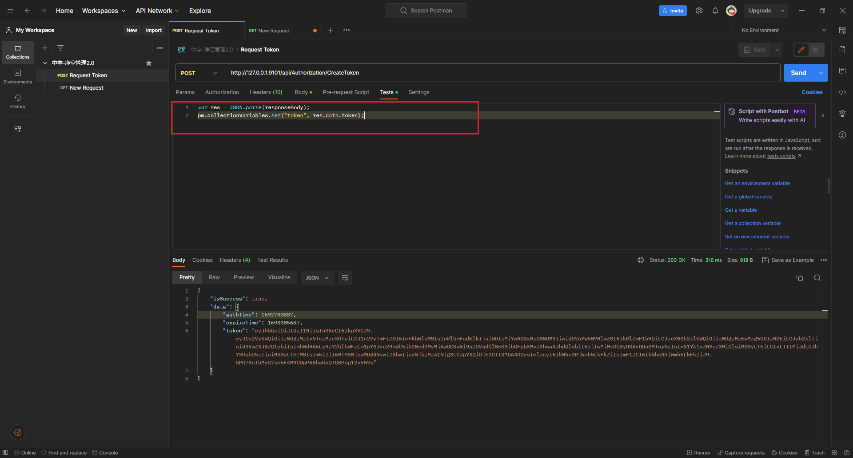Open the Cookies link
Image resolution: width=853 pixels, height=458 pixels.
812,92
